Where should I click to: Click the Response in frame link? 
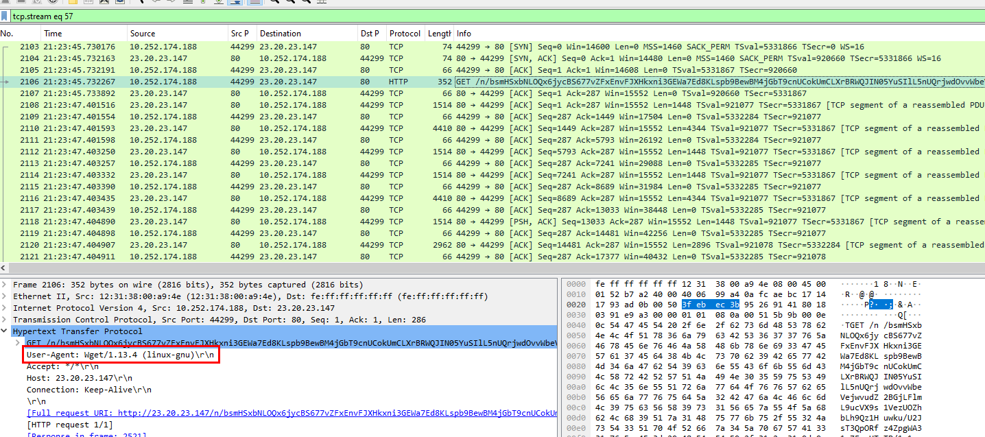pos(86,434)
